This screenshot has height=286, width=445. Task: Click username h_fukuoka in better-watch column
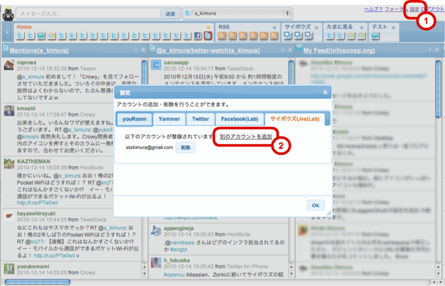[176, 260]
